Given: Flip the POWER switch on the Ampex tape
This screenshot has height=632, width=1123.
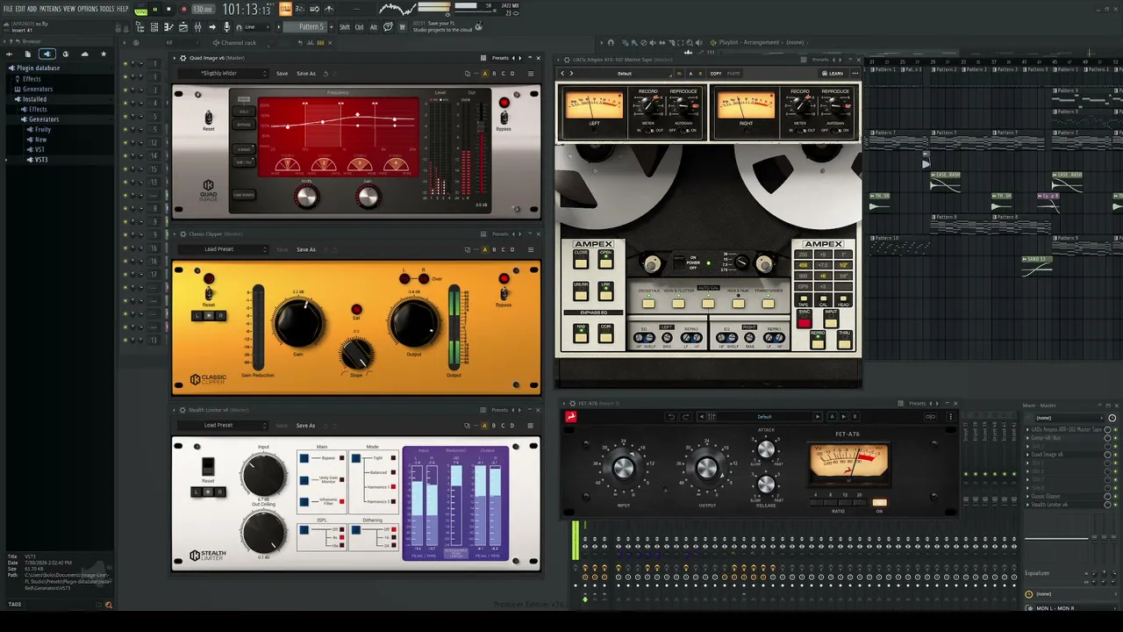Looking at the screenshot, I should [x=679, y=262].
